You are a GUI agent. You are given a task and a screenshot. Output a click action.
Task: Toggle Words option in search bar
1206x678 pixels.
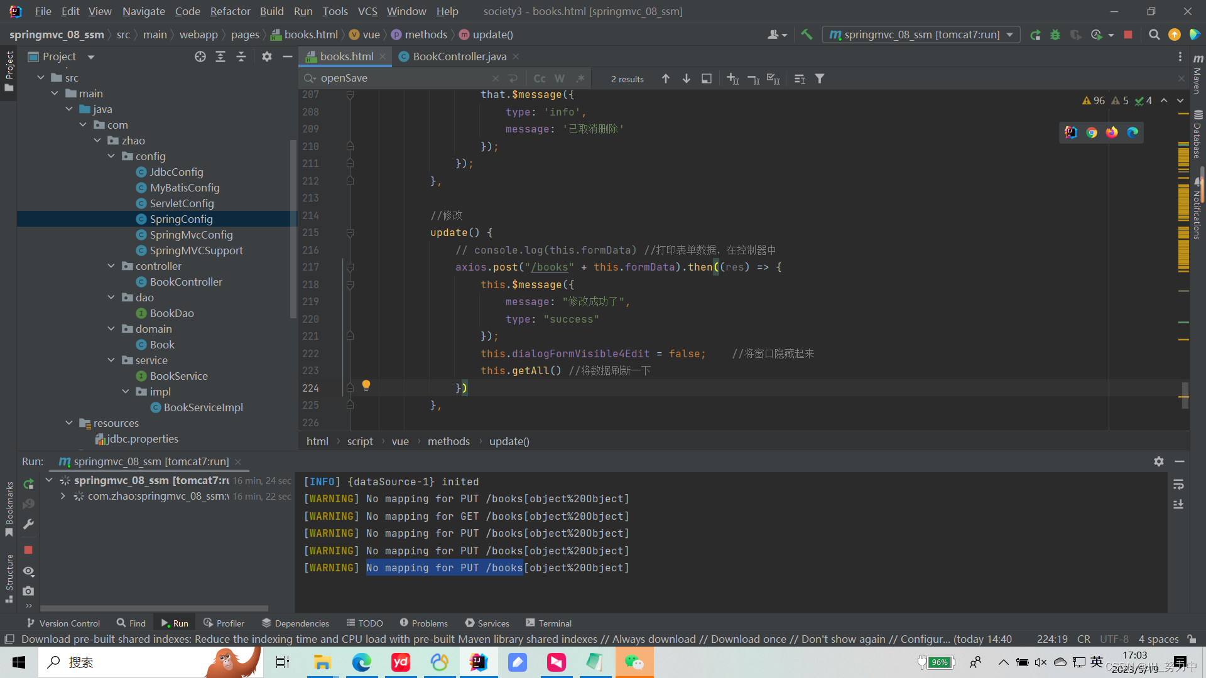click(x=560, y=78)
